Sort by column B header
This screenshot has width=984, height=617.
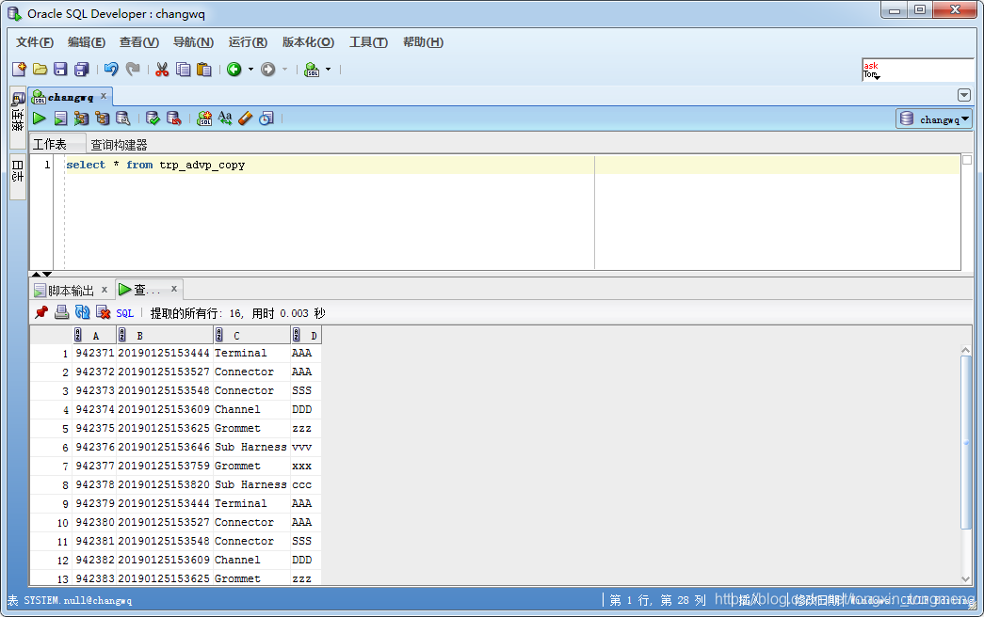pos(165,335)
